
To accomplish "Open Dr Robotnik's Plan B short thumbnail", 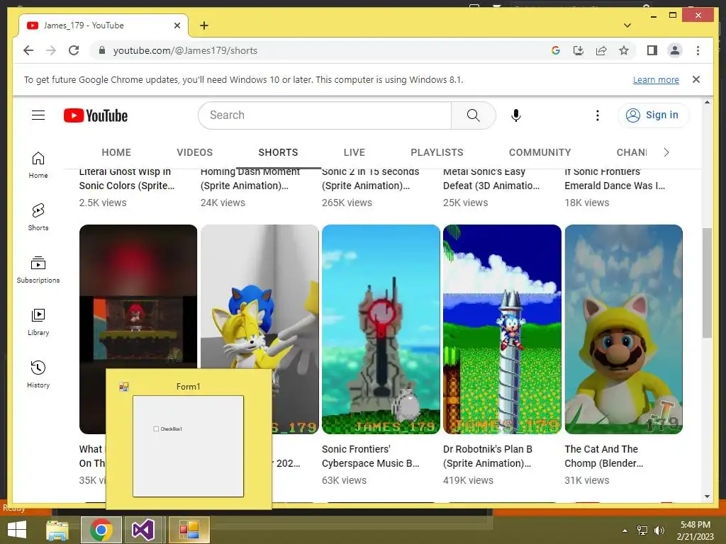I will pyautogui.click(x=502, y=329).
